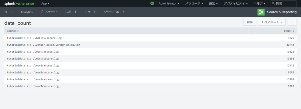Screen dimensions: 301x109
Task: Expand the メッセージ menu
Action: [x=194, y=4]
